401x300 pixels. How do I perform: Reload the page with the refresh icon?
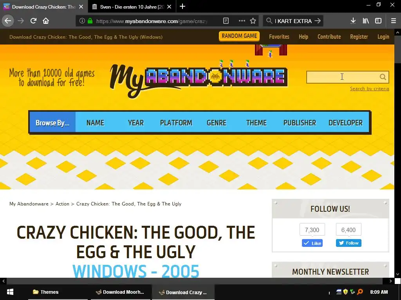click(33, 21)
